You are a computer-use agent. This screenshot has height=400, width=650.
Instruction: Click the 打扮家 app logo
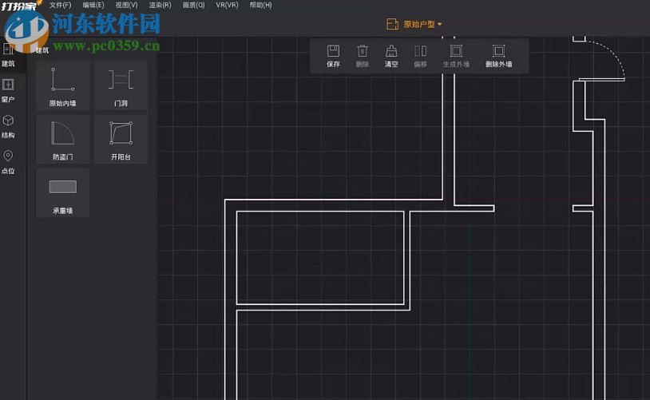(x=18, y=6)
